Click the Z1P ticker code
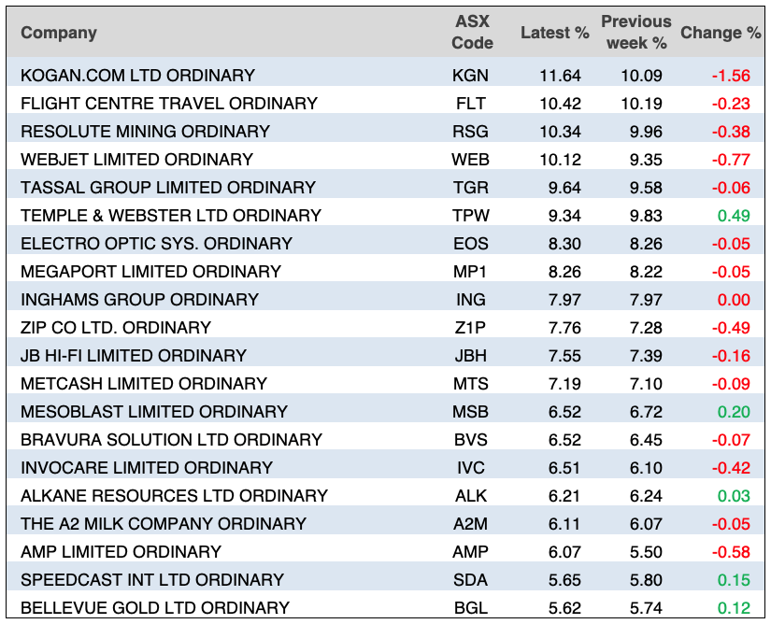The width and height of the screenshot is (771, 624). coord(470,327)
